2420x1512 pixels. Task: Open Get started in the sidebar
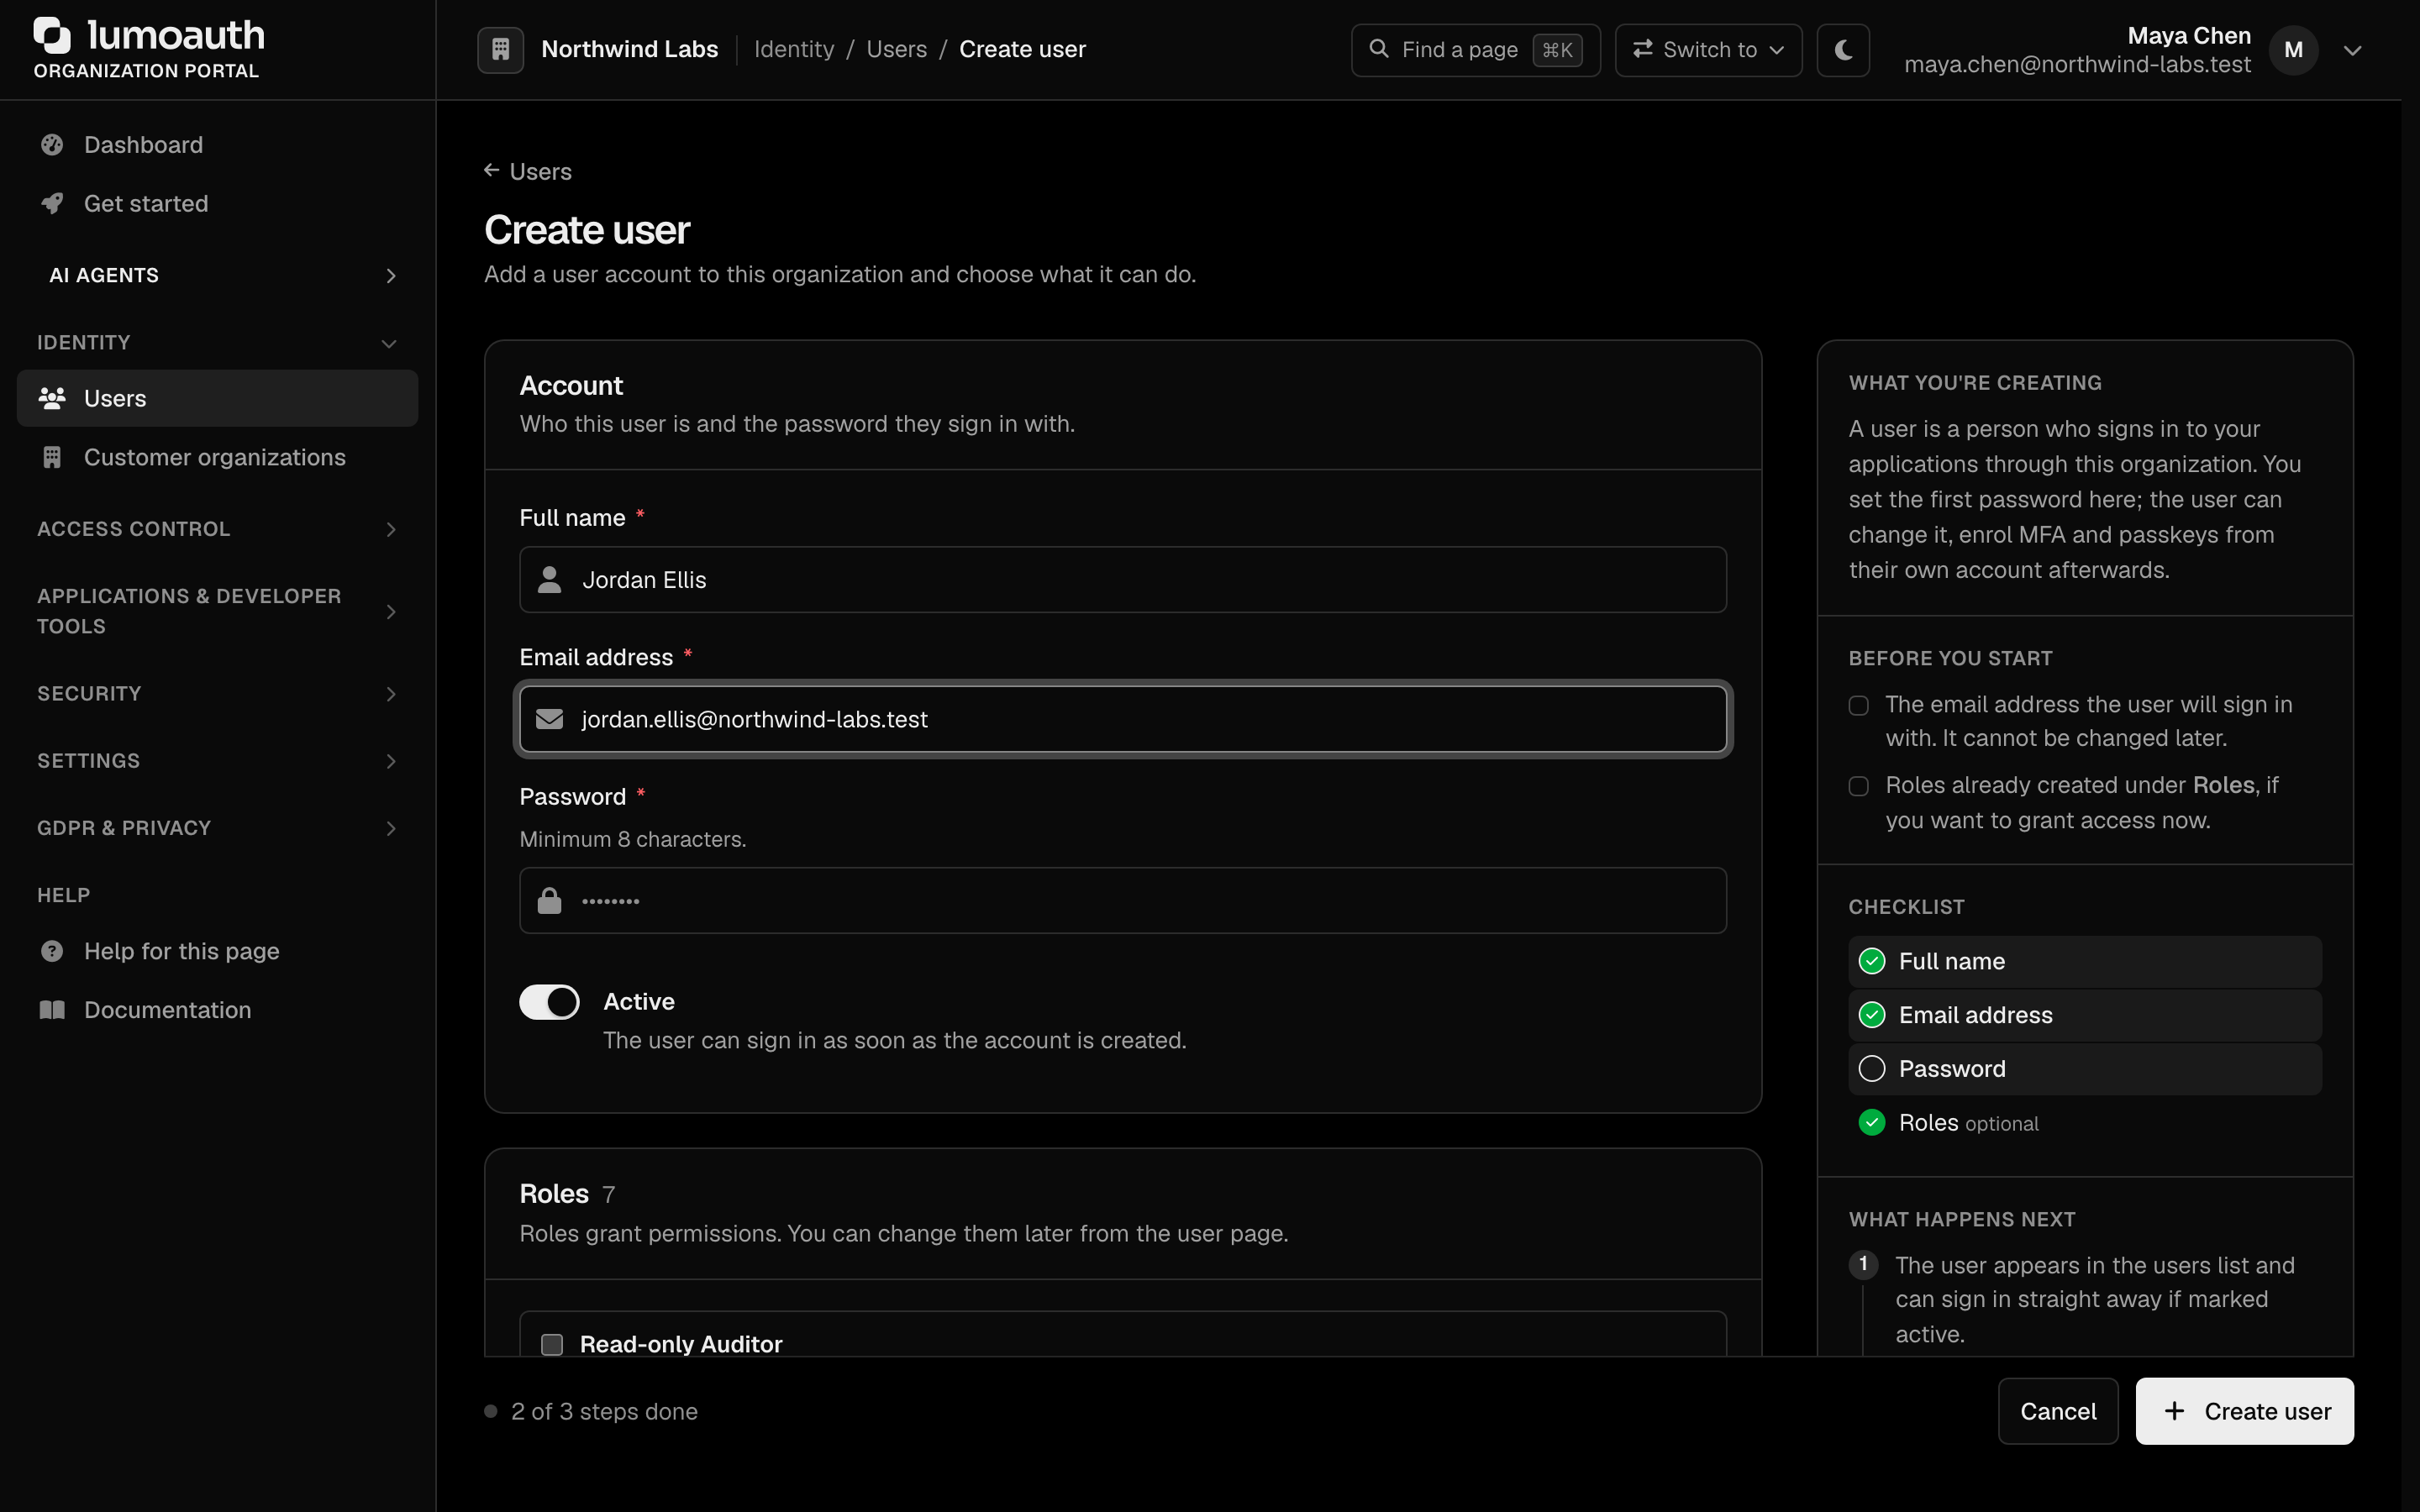218,203
